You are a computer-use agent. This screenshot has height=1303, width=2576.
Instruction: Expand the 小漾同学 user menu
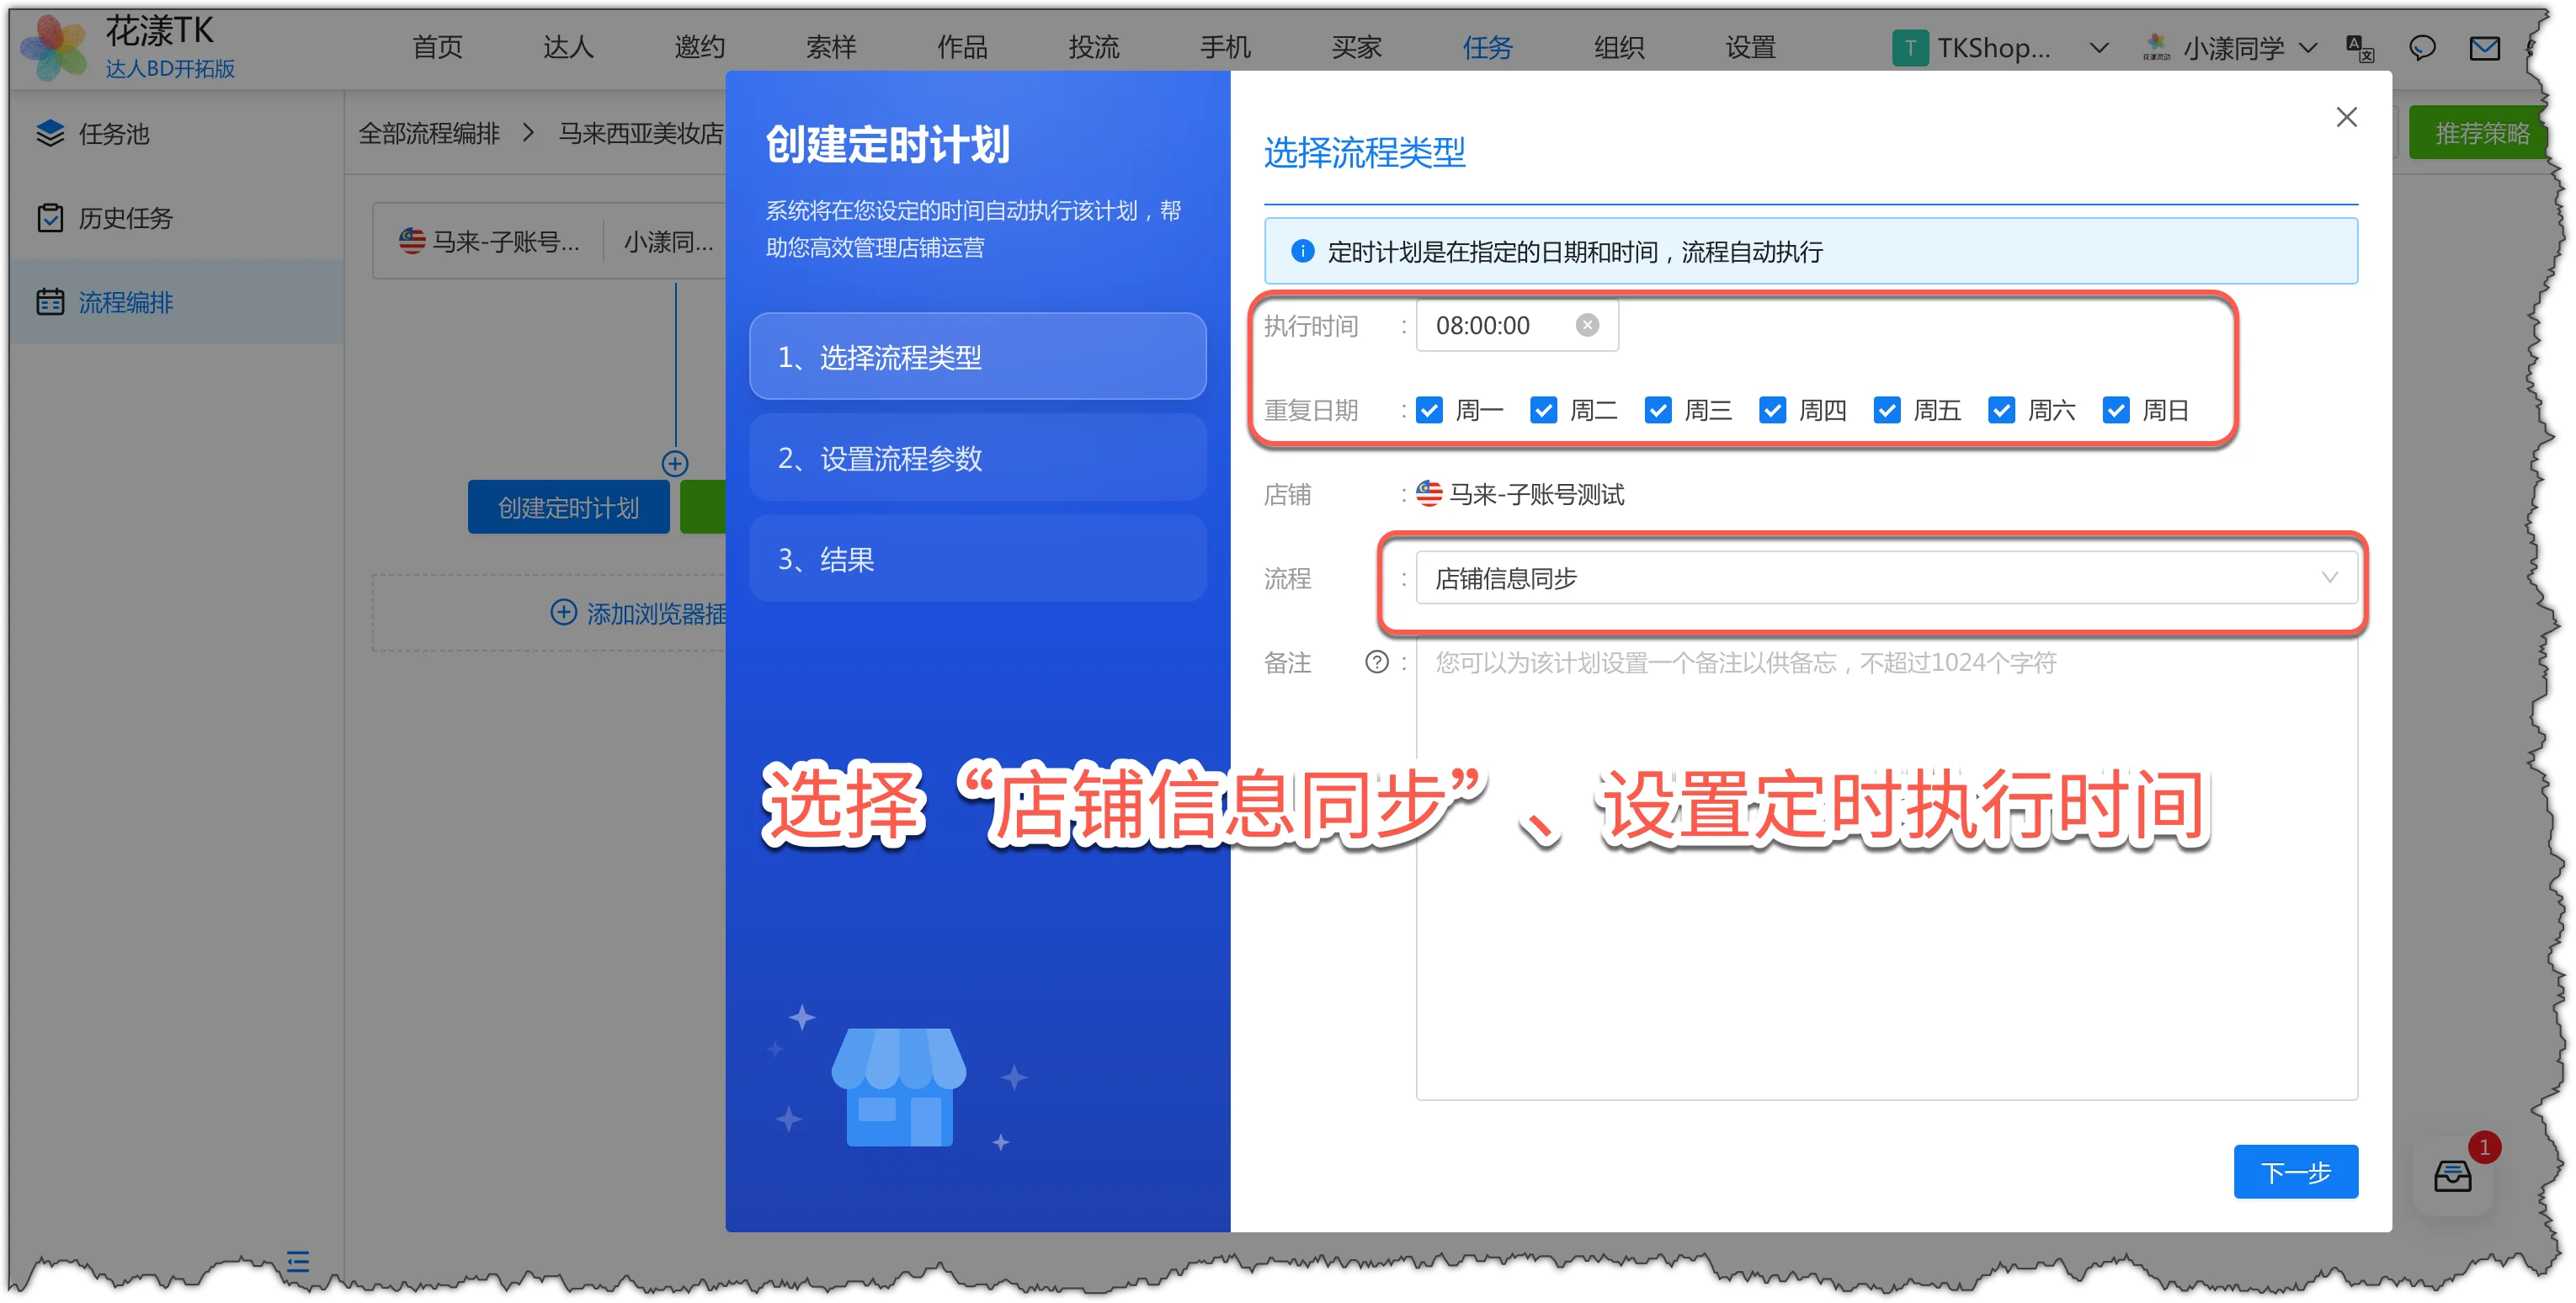2230,48
